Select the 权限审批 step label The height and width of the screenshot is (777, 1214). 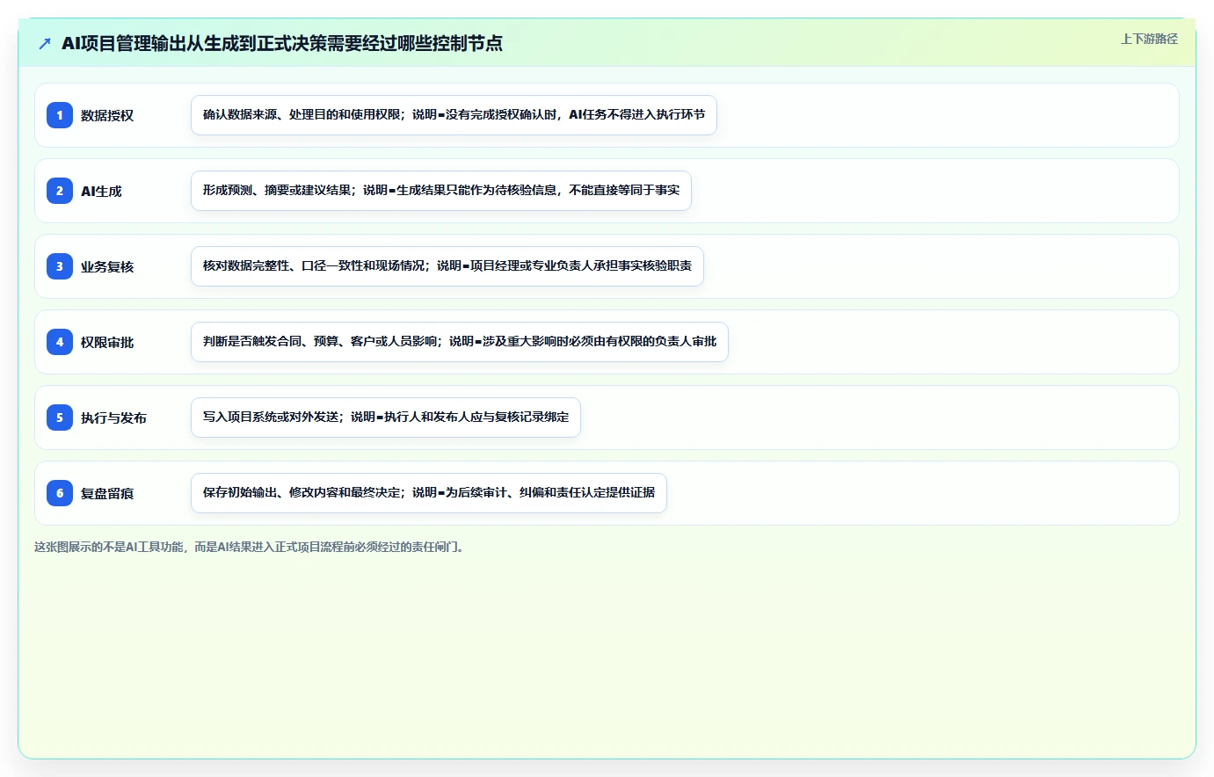(x=107, y=342)
